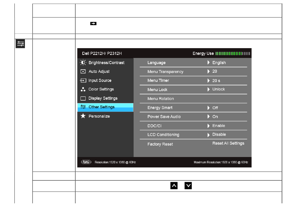Select the LCD Conditioning setting
Screen dimensions: 293x207
click(193, 135)
